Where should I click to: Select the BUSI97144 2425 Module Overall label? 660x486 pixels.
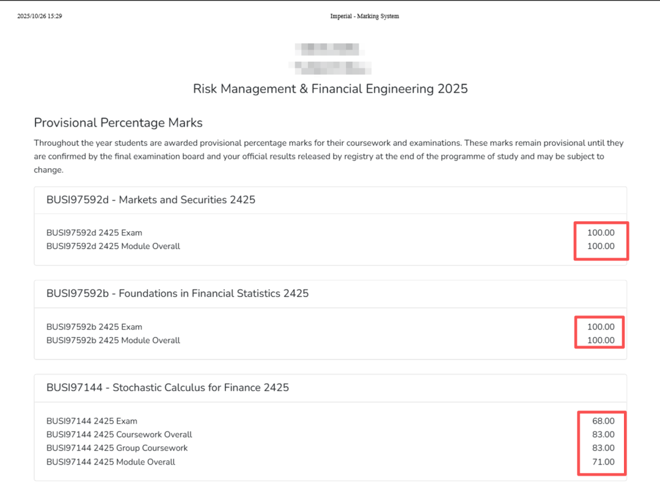point(111,462)
